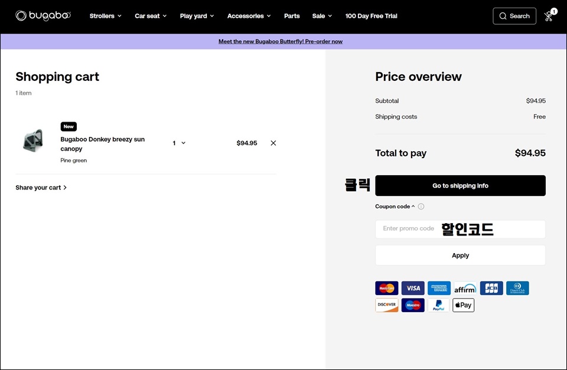Select the Discover payment icon
This screenshot has height=370, width=567.
click(386, 305)
